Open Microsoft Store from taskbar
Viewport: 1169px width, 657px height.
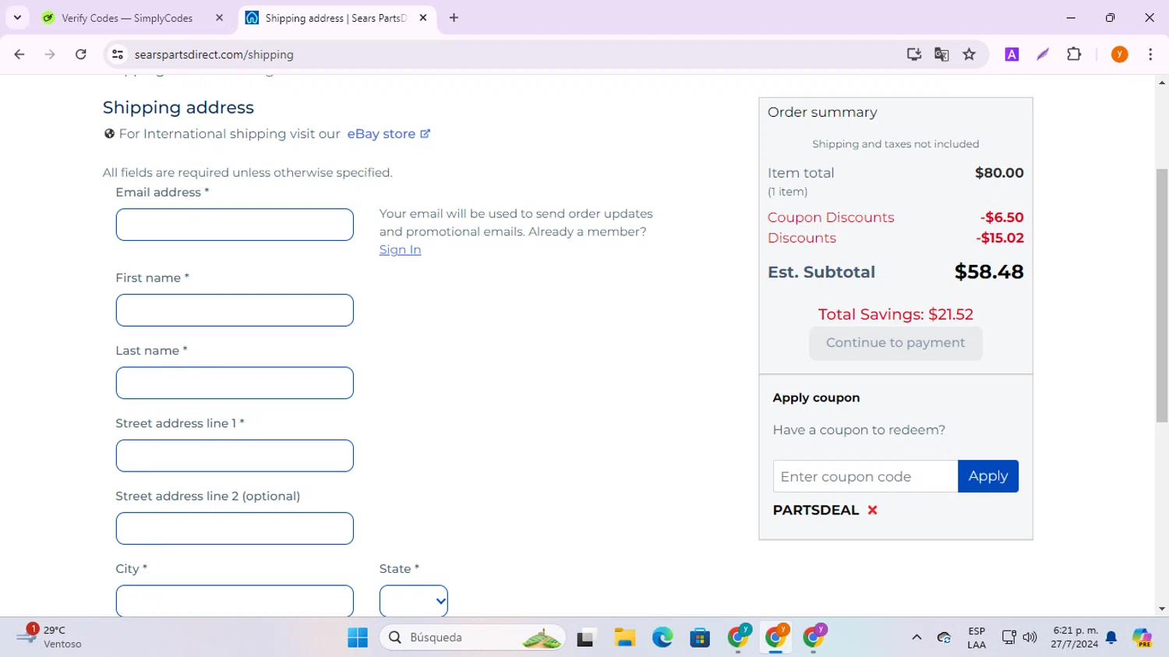[x=700, y=638]
